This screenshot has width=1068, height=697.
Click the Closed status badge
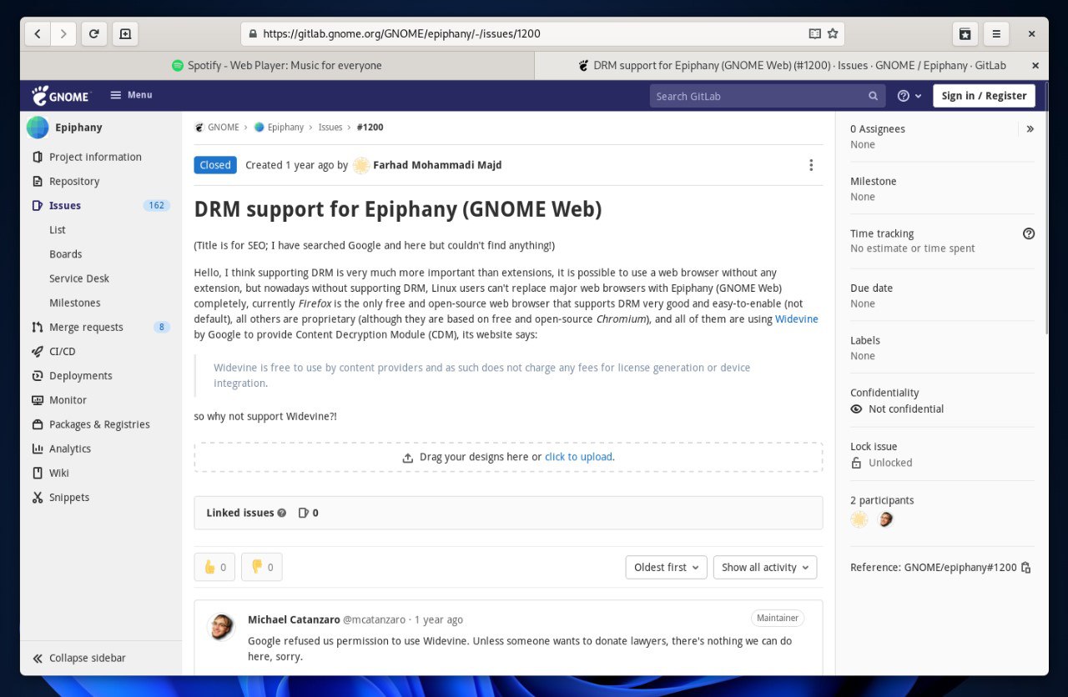(215, 165)
